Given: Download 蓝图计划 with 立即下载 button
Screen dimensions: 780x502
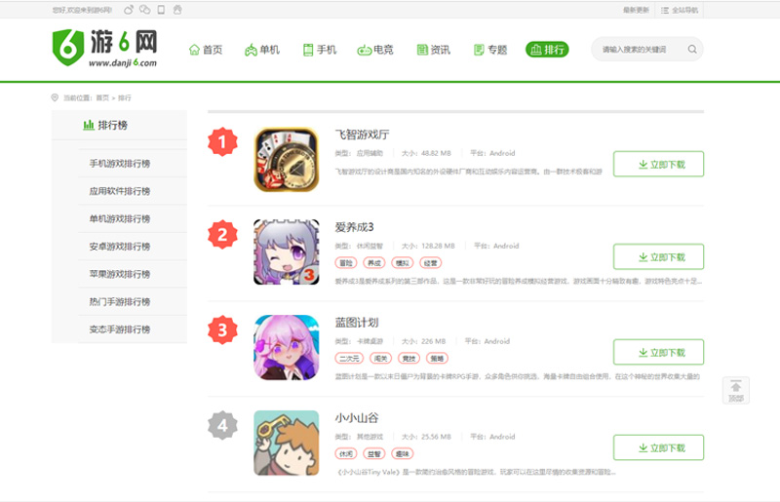Looking at the screenshot, I should 659,352.
